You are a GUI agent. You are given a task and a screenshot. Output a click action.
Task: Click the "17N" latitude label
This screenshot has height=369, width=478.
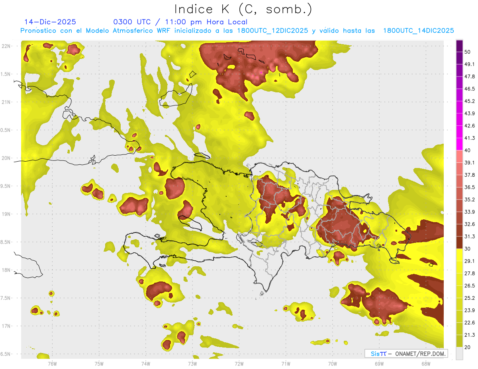tap(7, 326)
